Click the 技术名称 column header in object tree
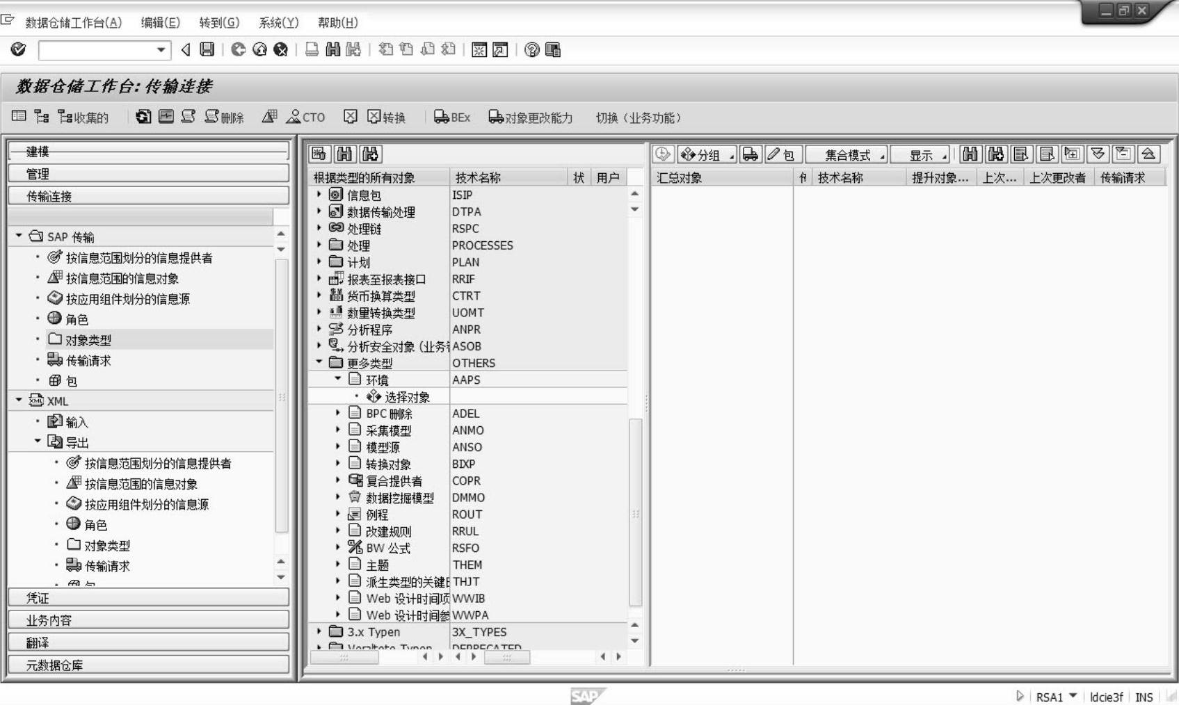The image size is (1179, 705). pos(508,177)
